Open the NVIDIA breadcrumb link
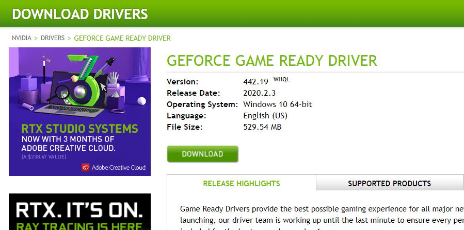 pos(22,38)
